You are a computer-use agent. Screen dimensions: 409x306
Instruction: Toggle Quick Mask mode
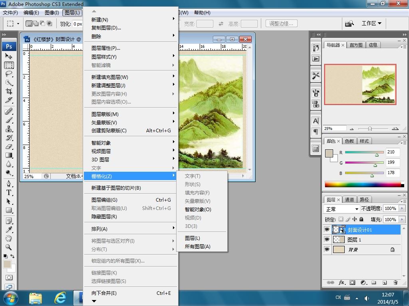pyautogui.click(x=9, y=278)
